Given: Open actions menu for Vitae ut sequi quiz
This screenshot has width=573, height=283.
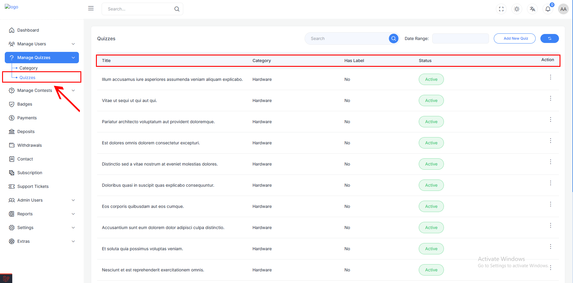Looking at the screenshot, I should pyautogui.click(x=550, y=98).
